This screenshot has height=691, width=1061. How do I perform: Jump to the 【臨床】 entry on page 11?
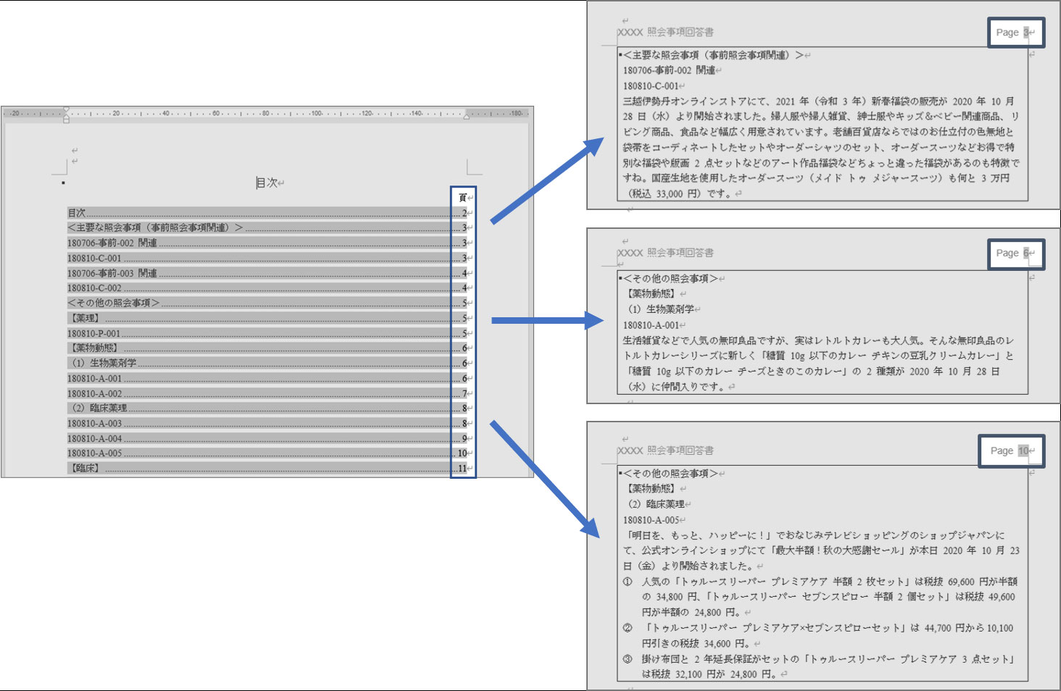[x=84, y=468]
